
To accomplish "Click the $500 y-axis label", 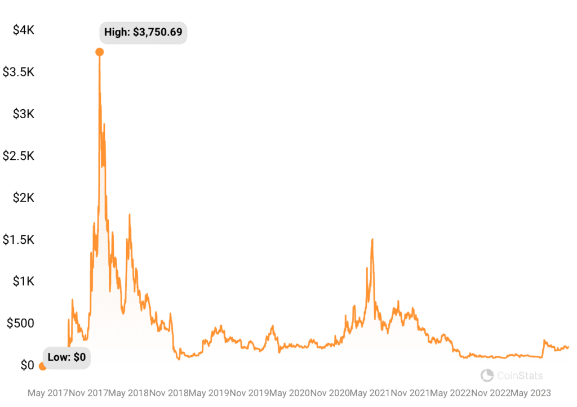I will pyautogui.click(x=21, y=323).
